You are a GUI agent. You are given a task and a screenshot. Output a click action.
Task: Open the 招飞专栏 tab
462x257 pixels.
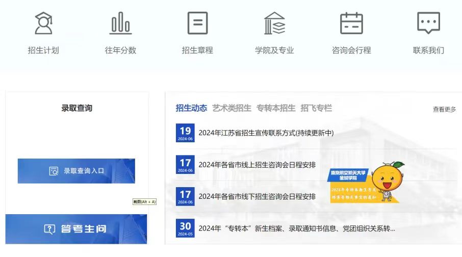pyautogui.click(x=316, y=108)
